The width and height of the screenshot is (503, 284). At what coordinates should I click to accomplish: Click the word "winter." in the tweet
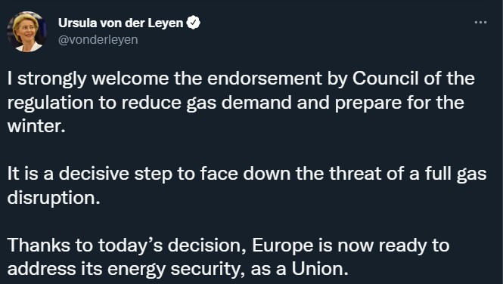click(x=36, y=126)
